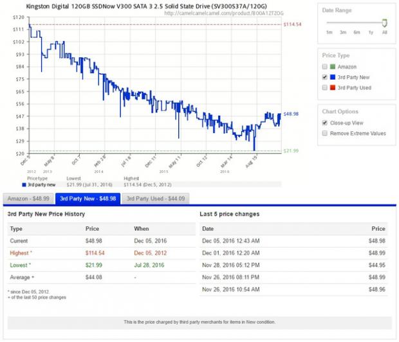Click the blue legend square below chart
This screenshot has height=342, width=399.
coord(24,184)
